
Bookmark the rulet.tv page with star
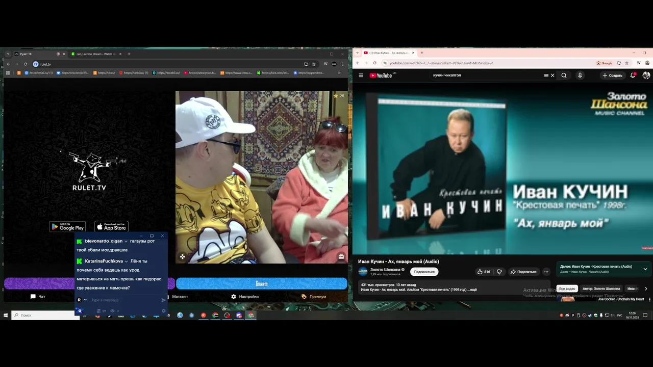pyautogui.click(x=314, y=64)
